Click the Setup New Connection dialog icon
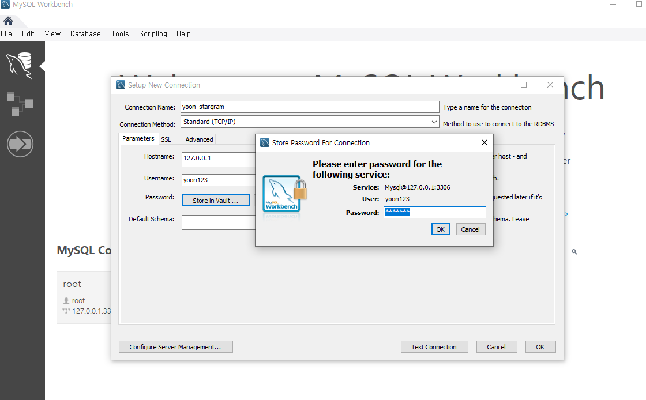The height and width of the screenshot is (400, 646). tap(121, 85)
